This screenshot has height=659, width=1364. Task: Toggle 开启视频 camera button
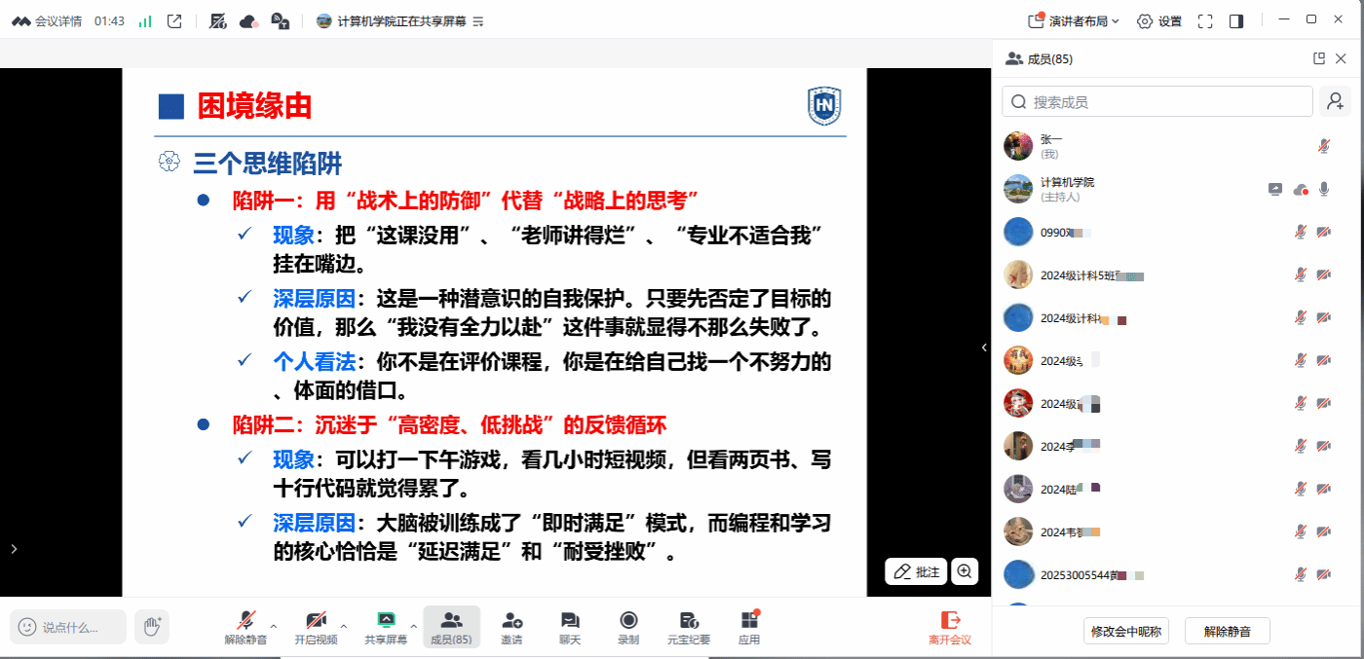316,626
